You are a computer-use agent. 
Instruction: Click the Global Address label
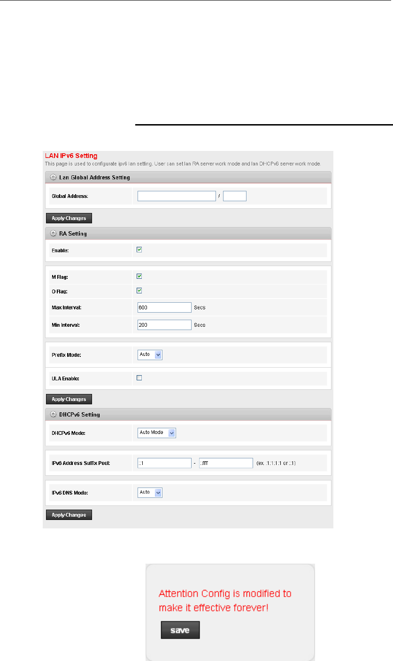69,196
